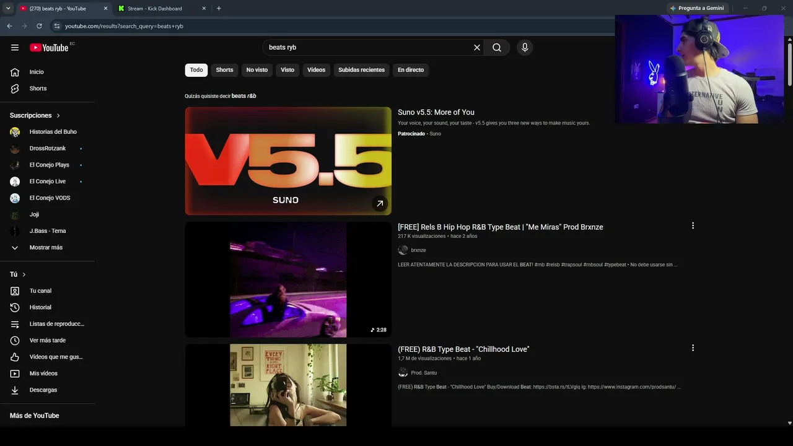Open the J.Bass - Tema subscription

(x=48, y=231)
